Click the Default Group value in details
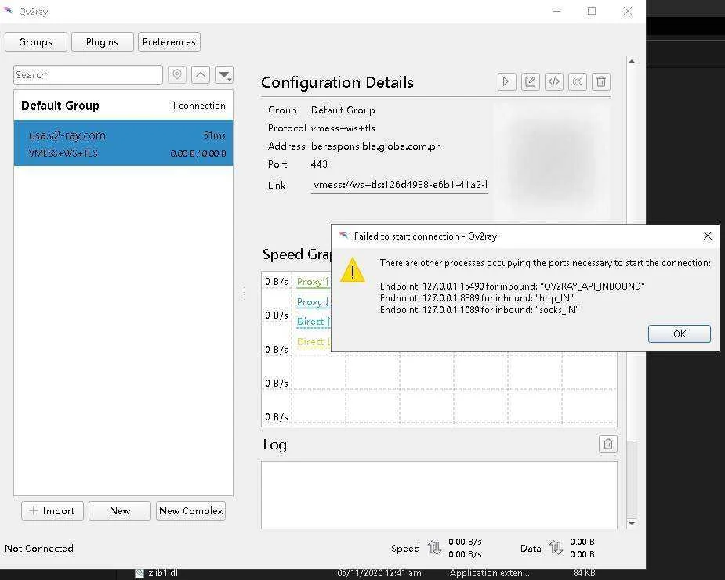 coord(343,110)
